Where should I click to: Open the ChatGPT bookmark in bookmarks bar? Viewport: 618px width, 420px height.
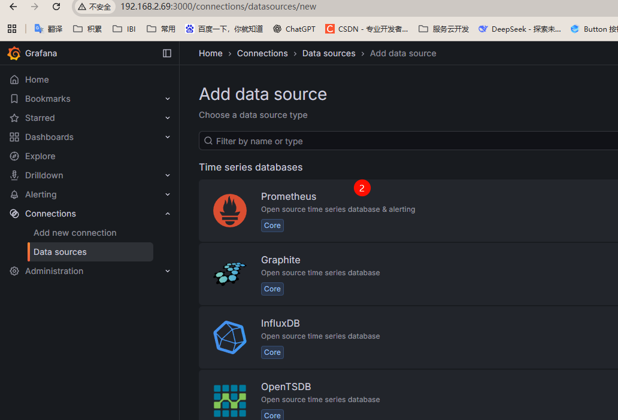coord(294,29)
